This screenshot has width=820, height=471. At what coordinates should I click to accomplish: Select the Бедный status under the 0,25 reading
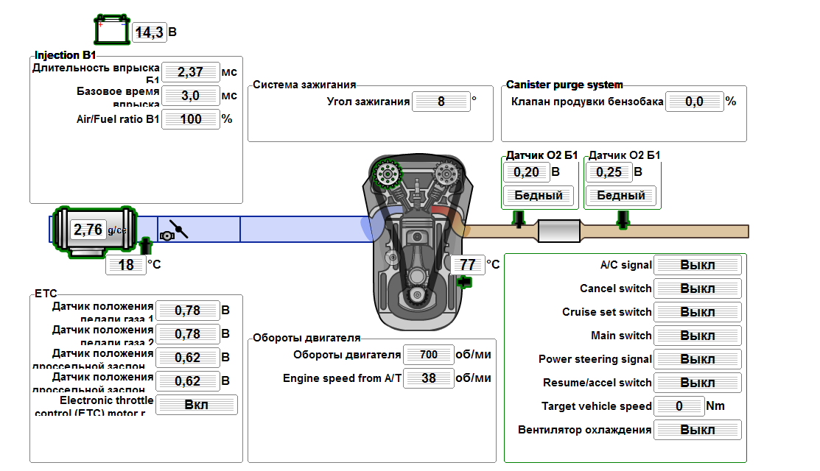click(x=621, y=196)
